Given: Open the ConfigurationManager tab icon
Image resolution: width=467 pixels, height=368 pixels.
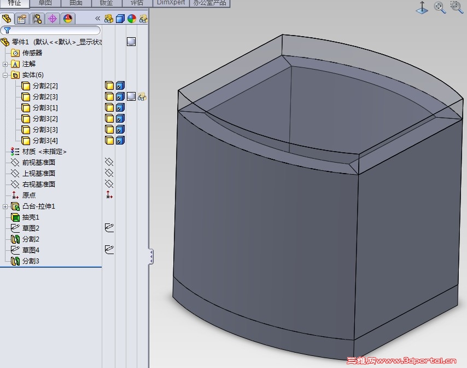Looking at the screenshot, I should [37, 19].
